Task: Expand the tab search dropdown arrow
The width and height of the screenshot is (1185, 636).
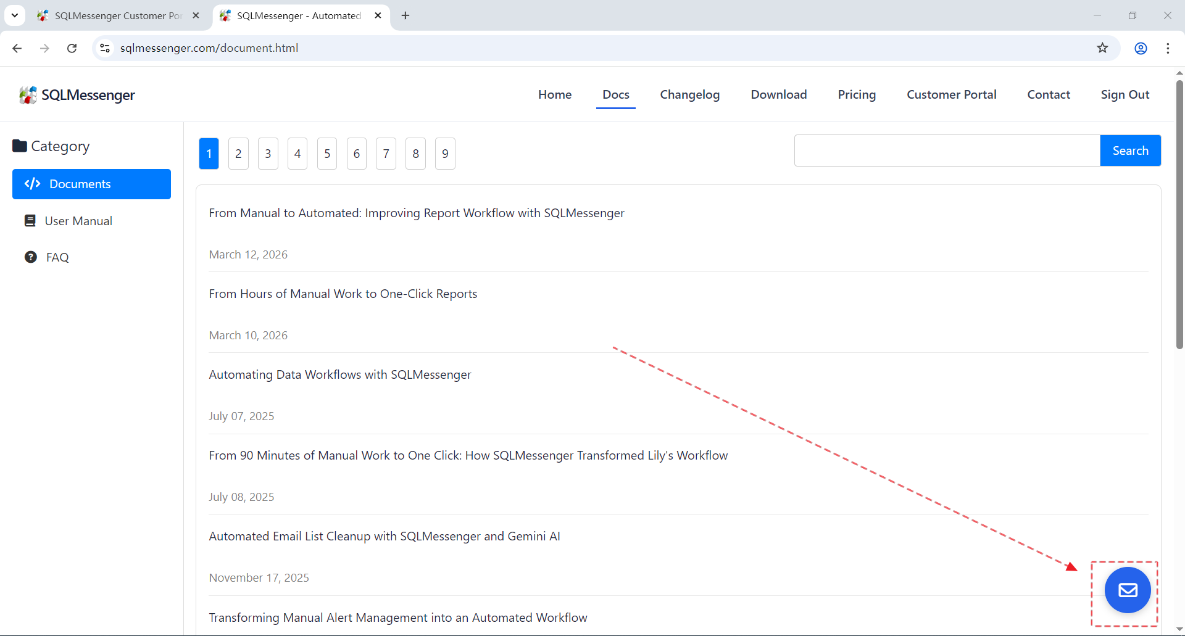Action: (x=15, y=15)
